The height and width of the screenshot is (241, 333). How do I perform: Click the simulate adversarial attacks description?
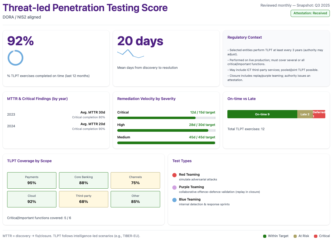198,179
